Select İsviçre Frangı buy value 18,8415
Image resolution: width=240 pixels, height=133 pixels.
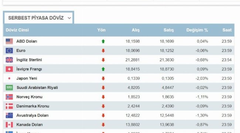[133, 69]
